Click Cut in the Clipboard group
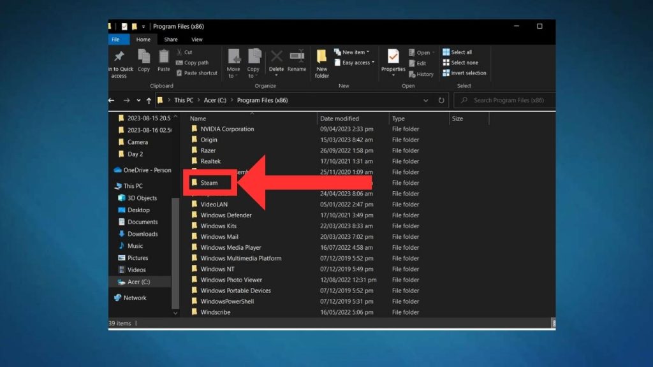This screenshot has height=367, width=653. 184,52
